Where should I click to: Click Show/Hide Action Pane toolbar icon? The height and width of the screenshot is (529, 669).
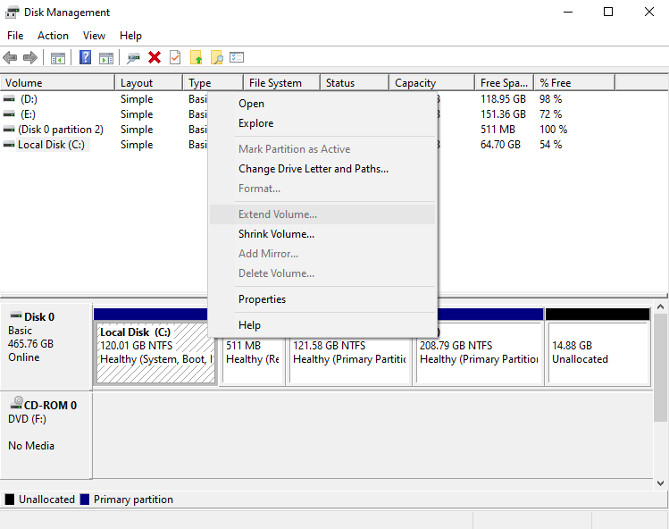click(x=106, y=58)
